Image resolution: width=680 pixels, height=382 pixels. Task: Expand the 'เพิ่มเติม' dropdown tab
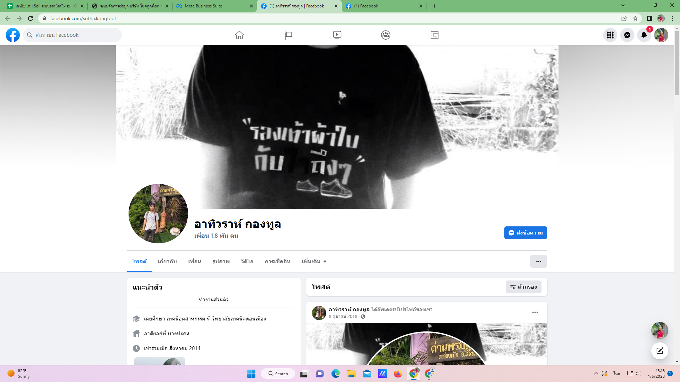pos(314,261)
